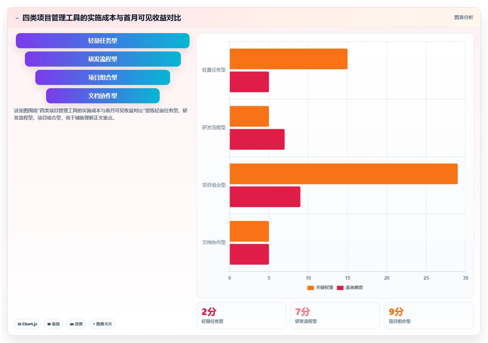Click the 项目组合型 y-axis label

[x=214, y=185]
